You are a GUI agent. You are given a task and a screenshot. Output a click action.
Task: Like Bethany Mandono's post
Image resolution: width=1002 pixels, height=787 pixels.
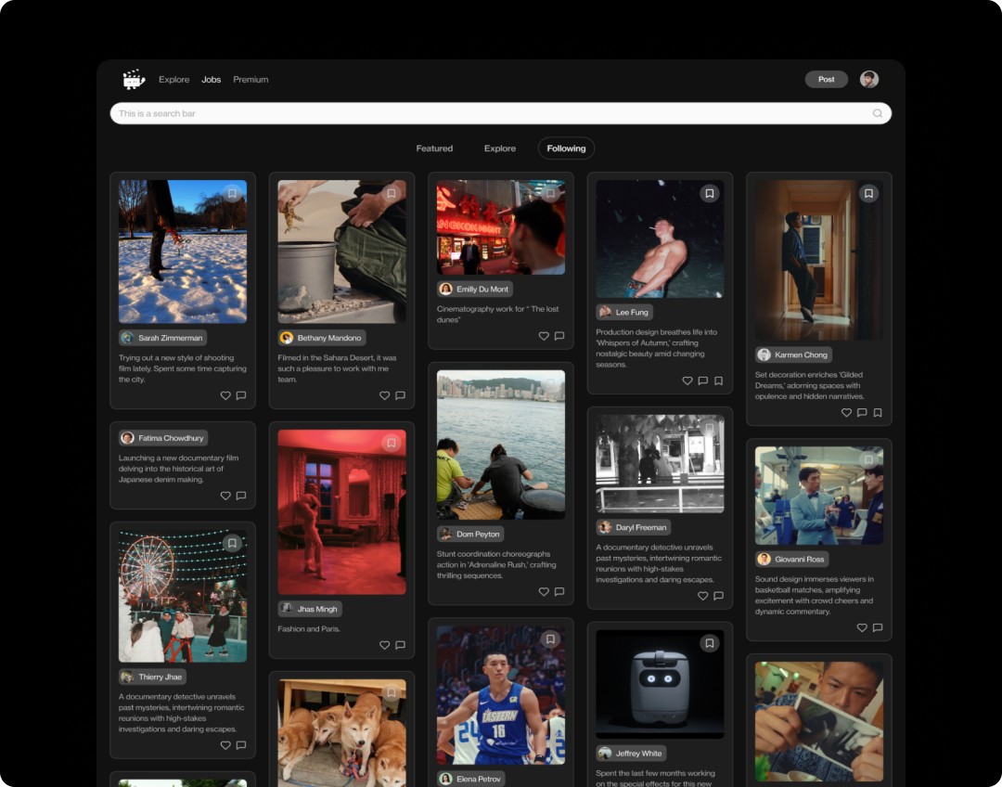point(385,395)
